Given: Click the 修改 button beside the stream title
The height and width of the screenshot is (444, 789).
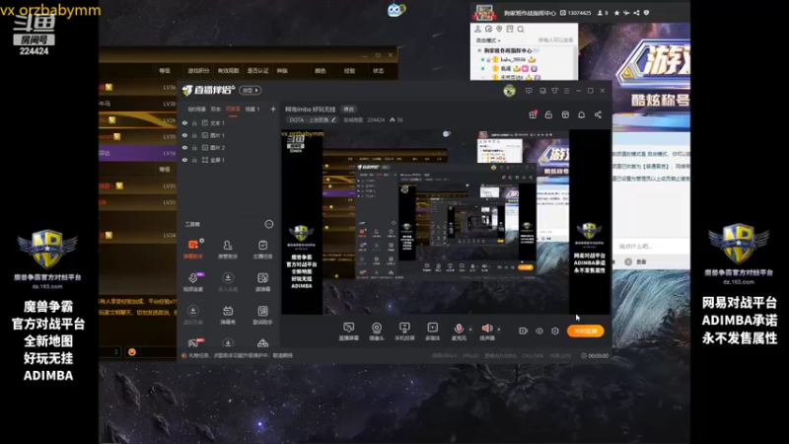Looking at the screenshot, I should (349, 109).
